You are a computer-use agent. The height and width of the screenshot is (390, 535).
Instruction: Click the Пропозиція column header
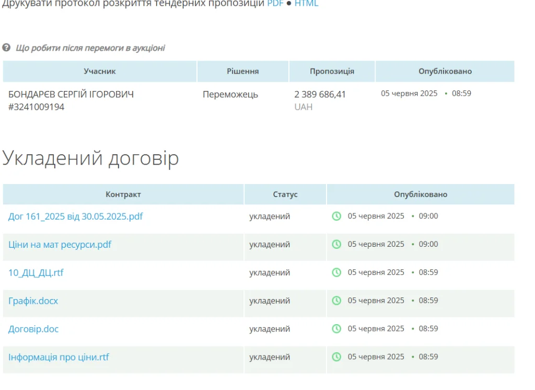(332, 72)
